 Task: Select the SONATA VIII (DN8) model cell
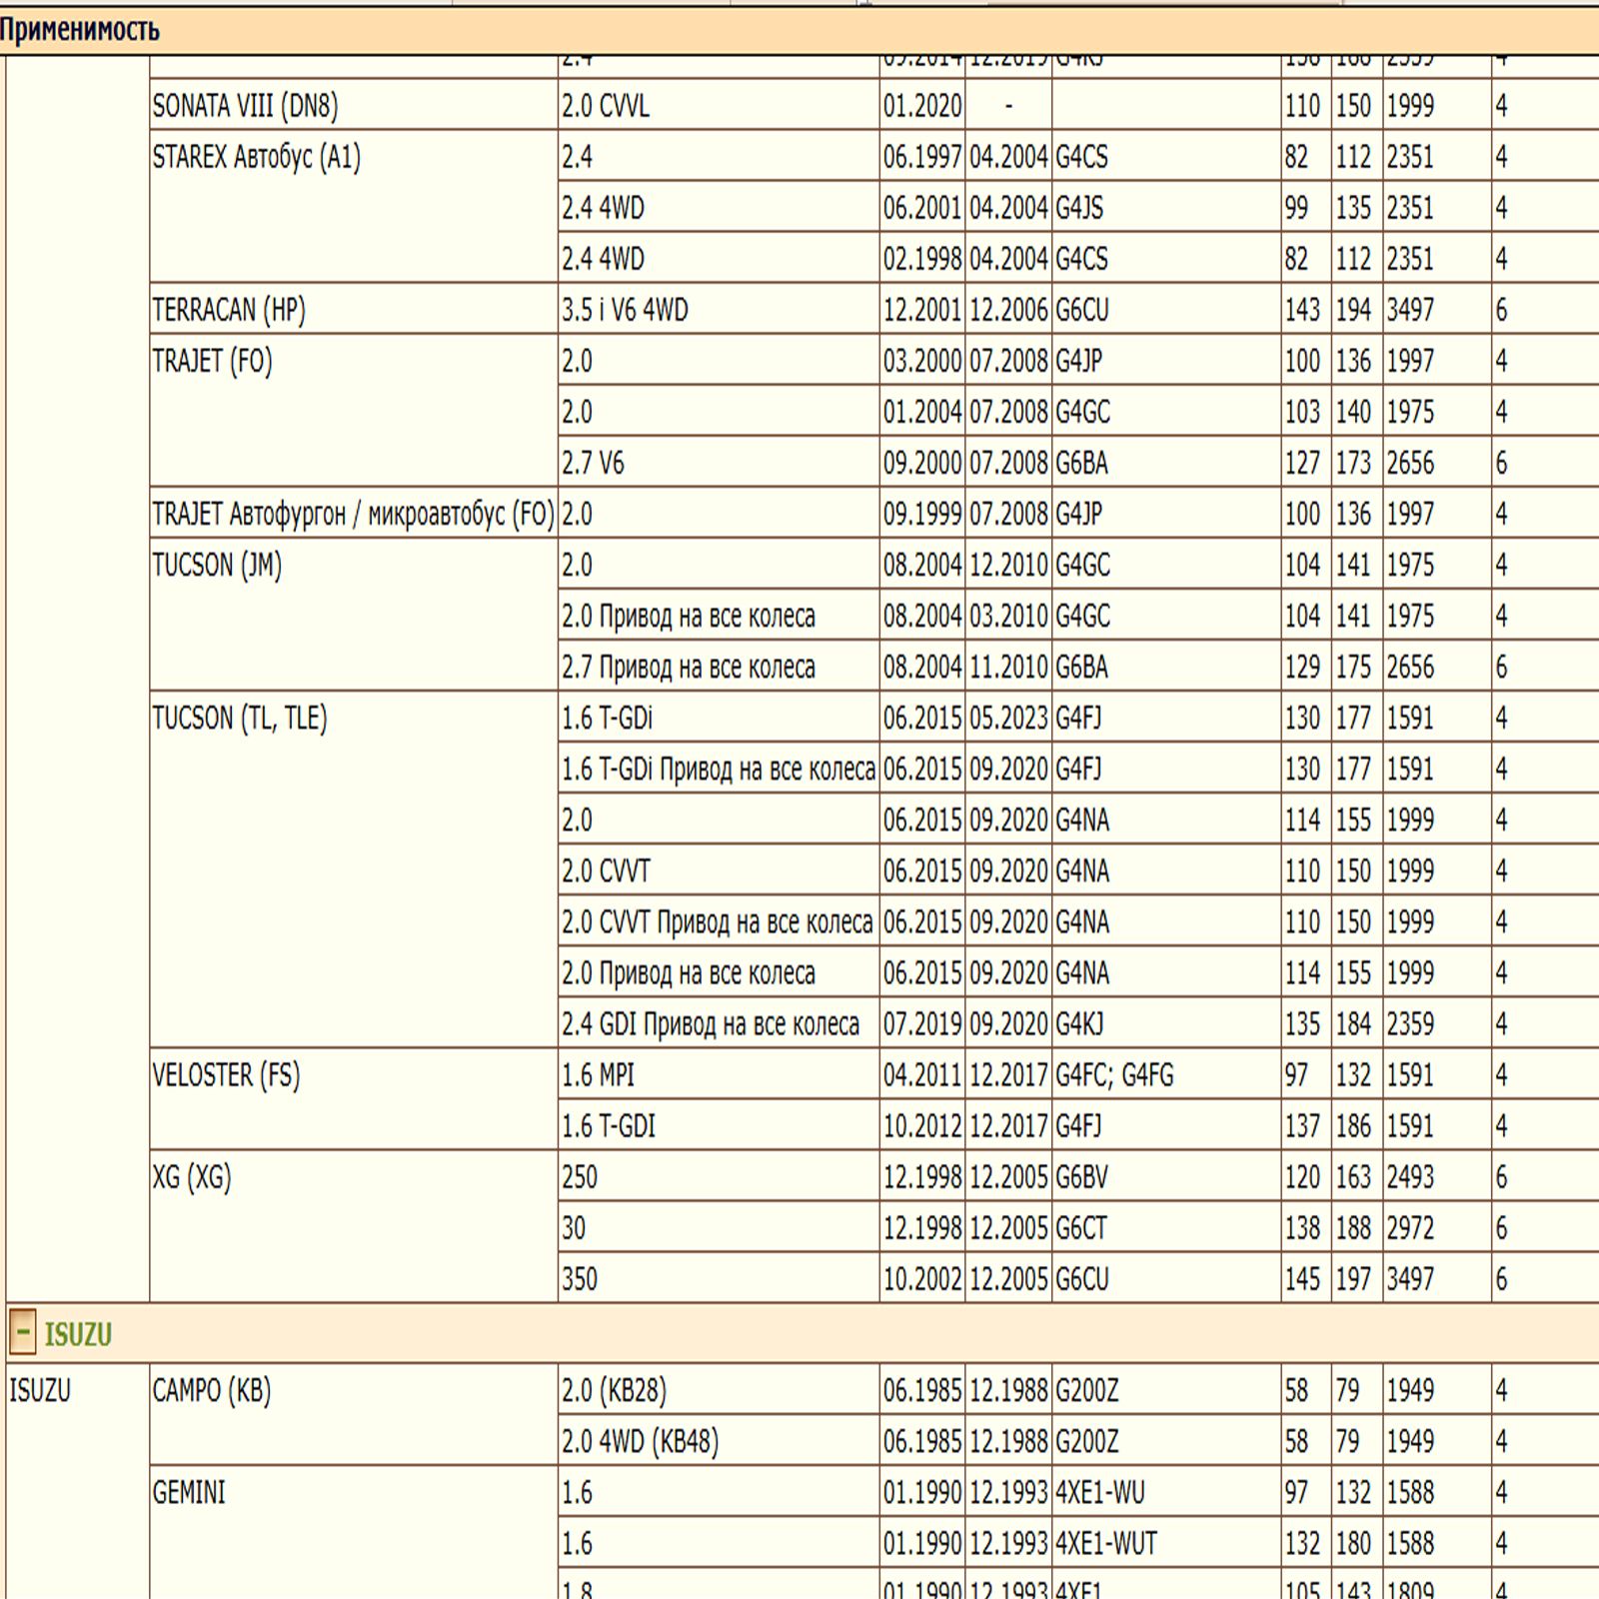246,106
